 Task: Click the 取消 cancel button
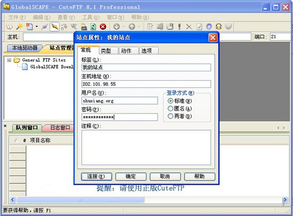tap(164, 176)
